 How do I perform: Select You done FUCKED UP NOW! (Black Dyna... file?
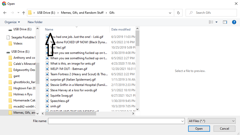click(79, 42)
